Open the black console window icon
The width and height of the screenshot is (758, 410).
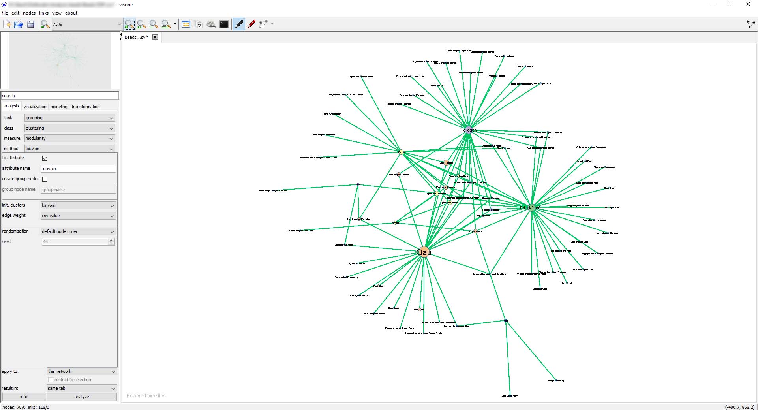coord(224,24)
